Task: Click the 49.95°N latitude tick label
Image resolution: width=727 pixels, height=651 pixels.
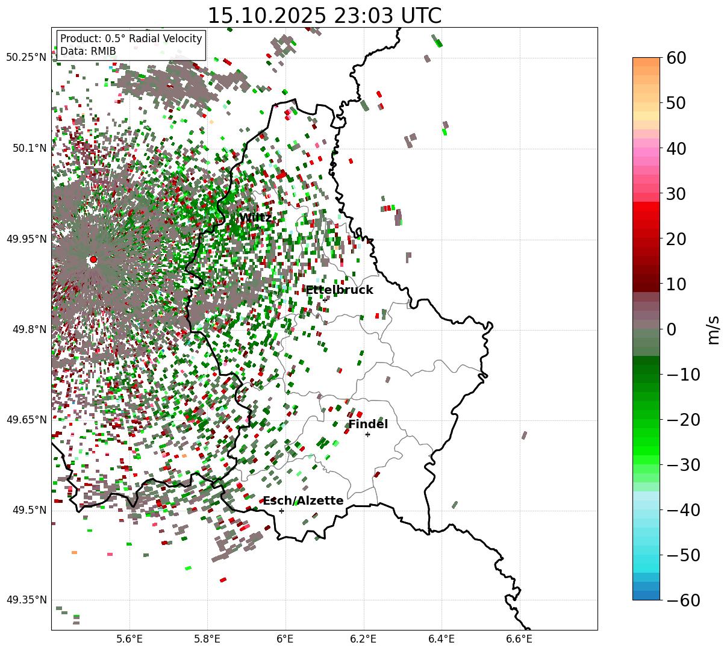Action: pyautogui.click(x=26, y=239)
